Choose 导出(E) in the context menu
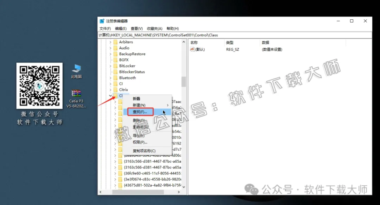380x205 pixels. [x=139, y=136]
